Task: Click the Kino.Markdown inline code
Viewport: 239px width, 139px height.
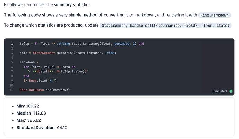Action: click(x=214, y=15)
